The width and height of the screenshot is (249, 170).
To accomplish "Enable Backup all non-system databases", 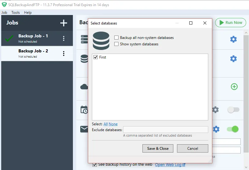I will pos(116,37).
